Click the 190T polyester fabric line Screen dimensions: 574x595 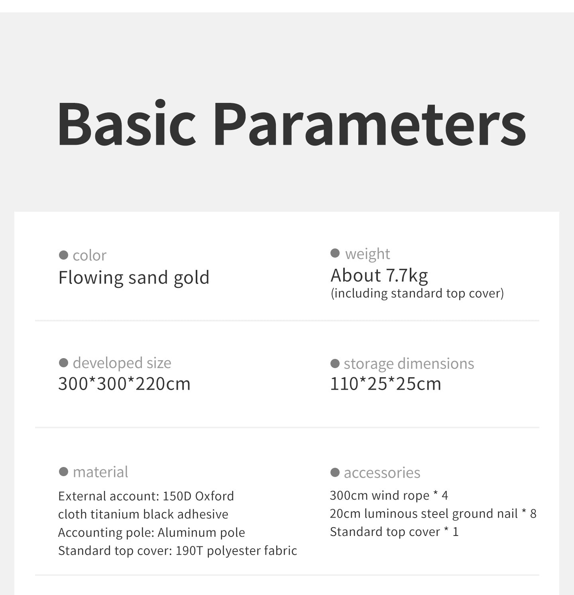click(x=177, y=551)
